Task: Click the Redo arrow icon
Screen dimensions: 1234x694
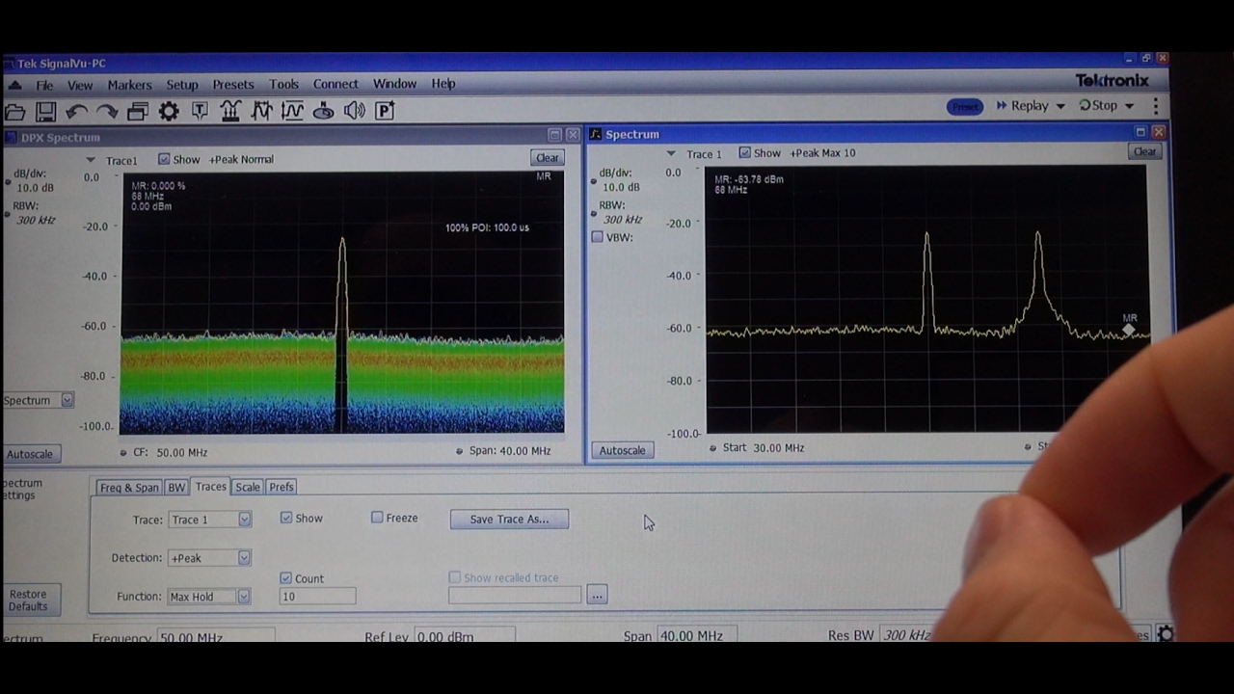Action: point(107,112)
